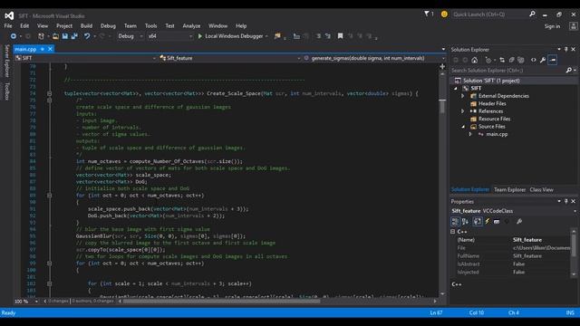Click the feedback smiley icon
The width and height of the screenshot is (580, 326).
pyautogui.click(x=444, y=14)
